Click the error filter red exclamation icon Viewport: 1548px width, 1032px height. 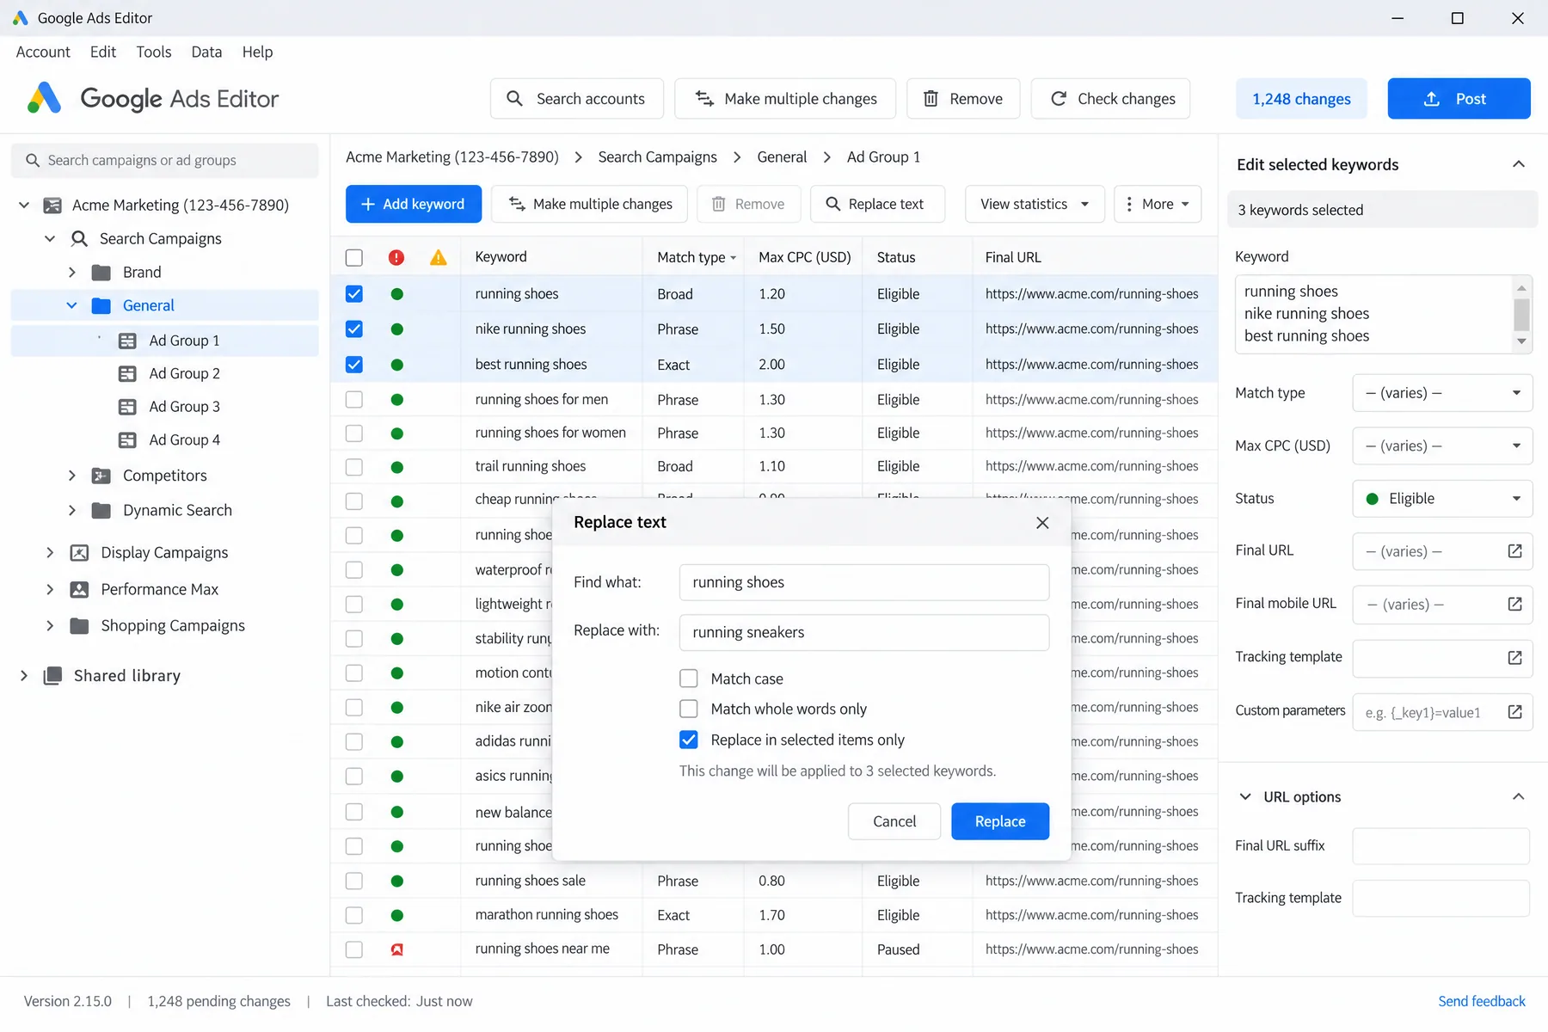click(x=396, y=257)
